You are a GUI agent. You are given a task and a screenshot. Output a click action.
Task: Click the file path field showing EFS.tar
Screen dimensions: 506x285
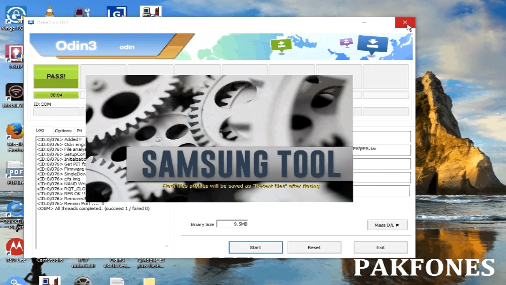click(x=381, y=150)
